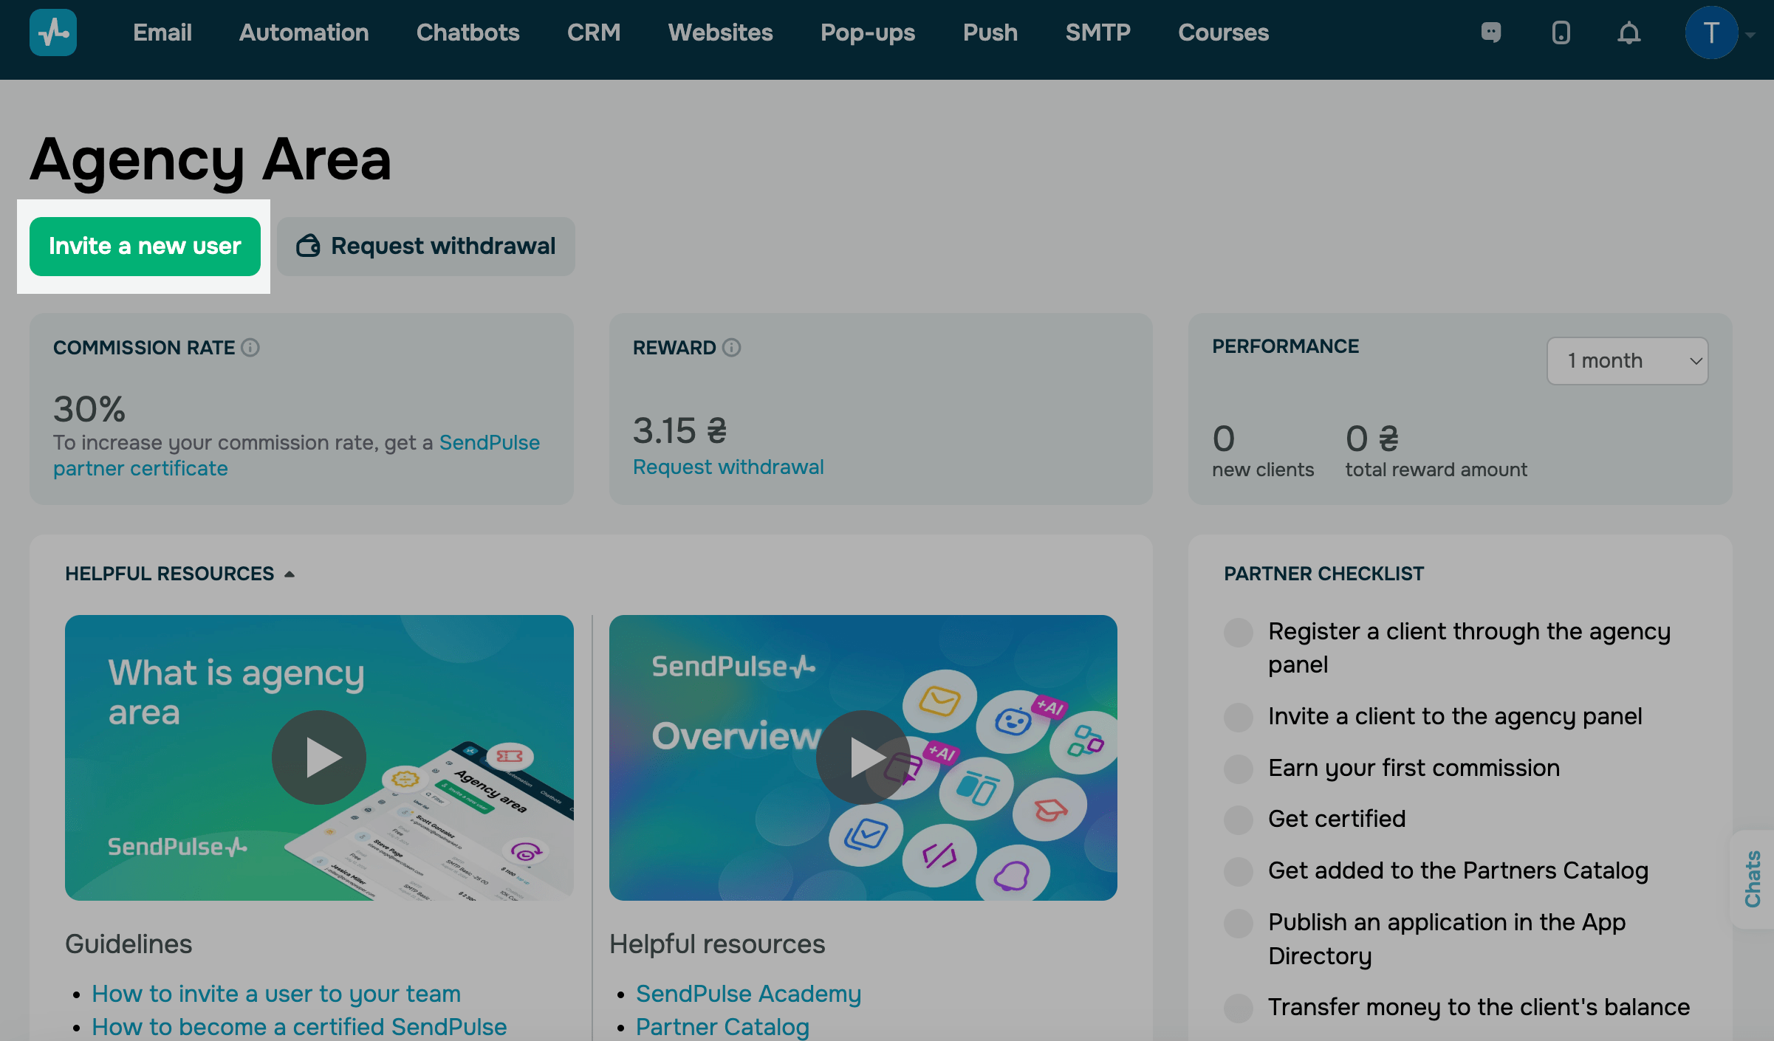Open the user account avatar menu
1774x1041 pixels.
1710,32
